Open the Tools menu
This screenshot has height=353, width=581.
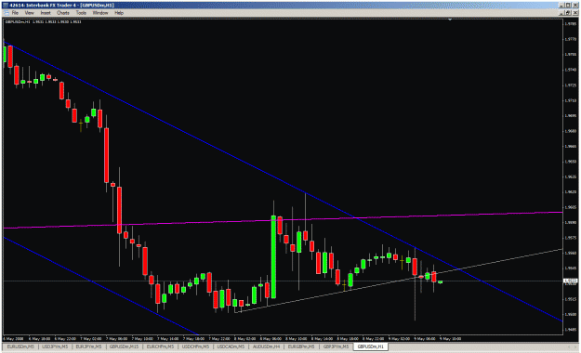coord(81,13)
